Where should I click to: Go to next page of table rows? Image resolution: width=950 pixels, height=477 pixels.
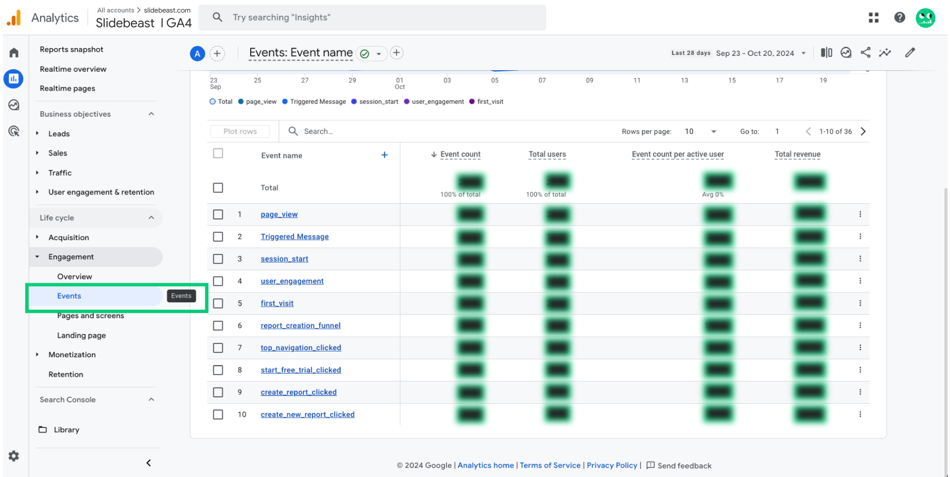pyautogui.click(x=863, y=131)
